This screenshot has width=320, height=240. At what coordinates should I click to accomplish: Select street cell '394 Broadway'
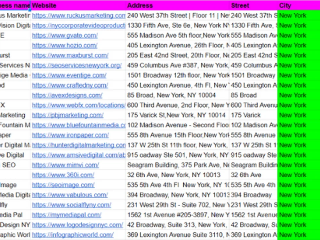coord(253,195)
